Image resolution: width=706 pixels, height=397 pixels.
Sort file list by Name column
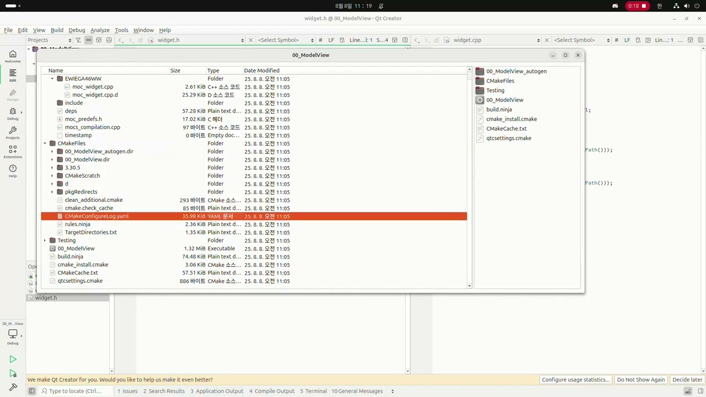(x=105, y=71)
